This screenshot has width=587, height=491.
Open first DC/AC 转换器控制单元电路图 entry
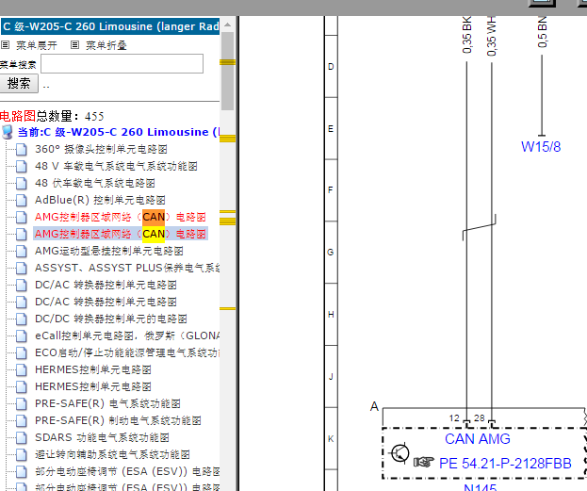coord(106,285)
